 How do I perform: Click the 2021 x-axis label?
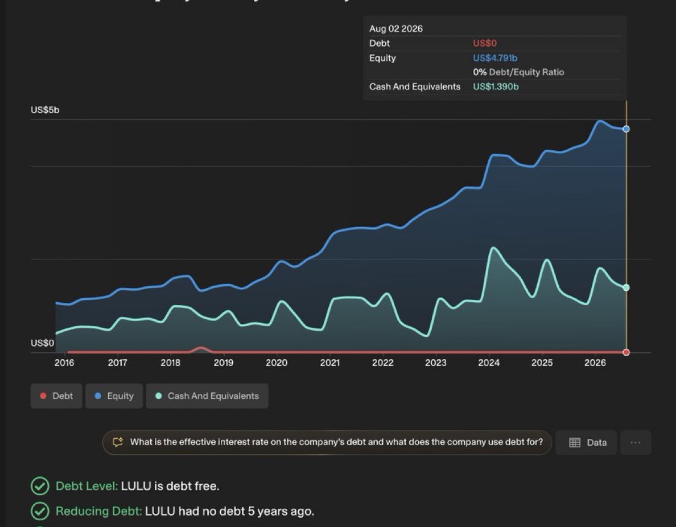(330, 363)
